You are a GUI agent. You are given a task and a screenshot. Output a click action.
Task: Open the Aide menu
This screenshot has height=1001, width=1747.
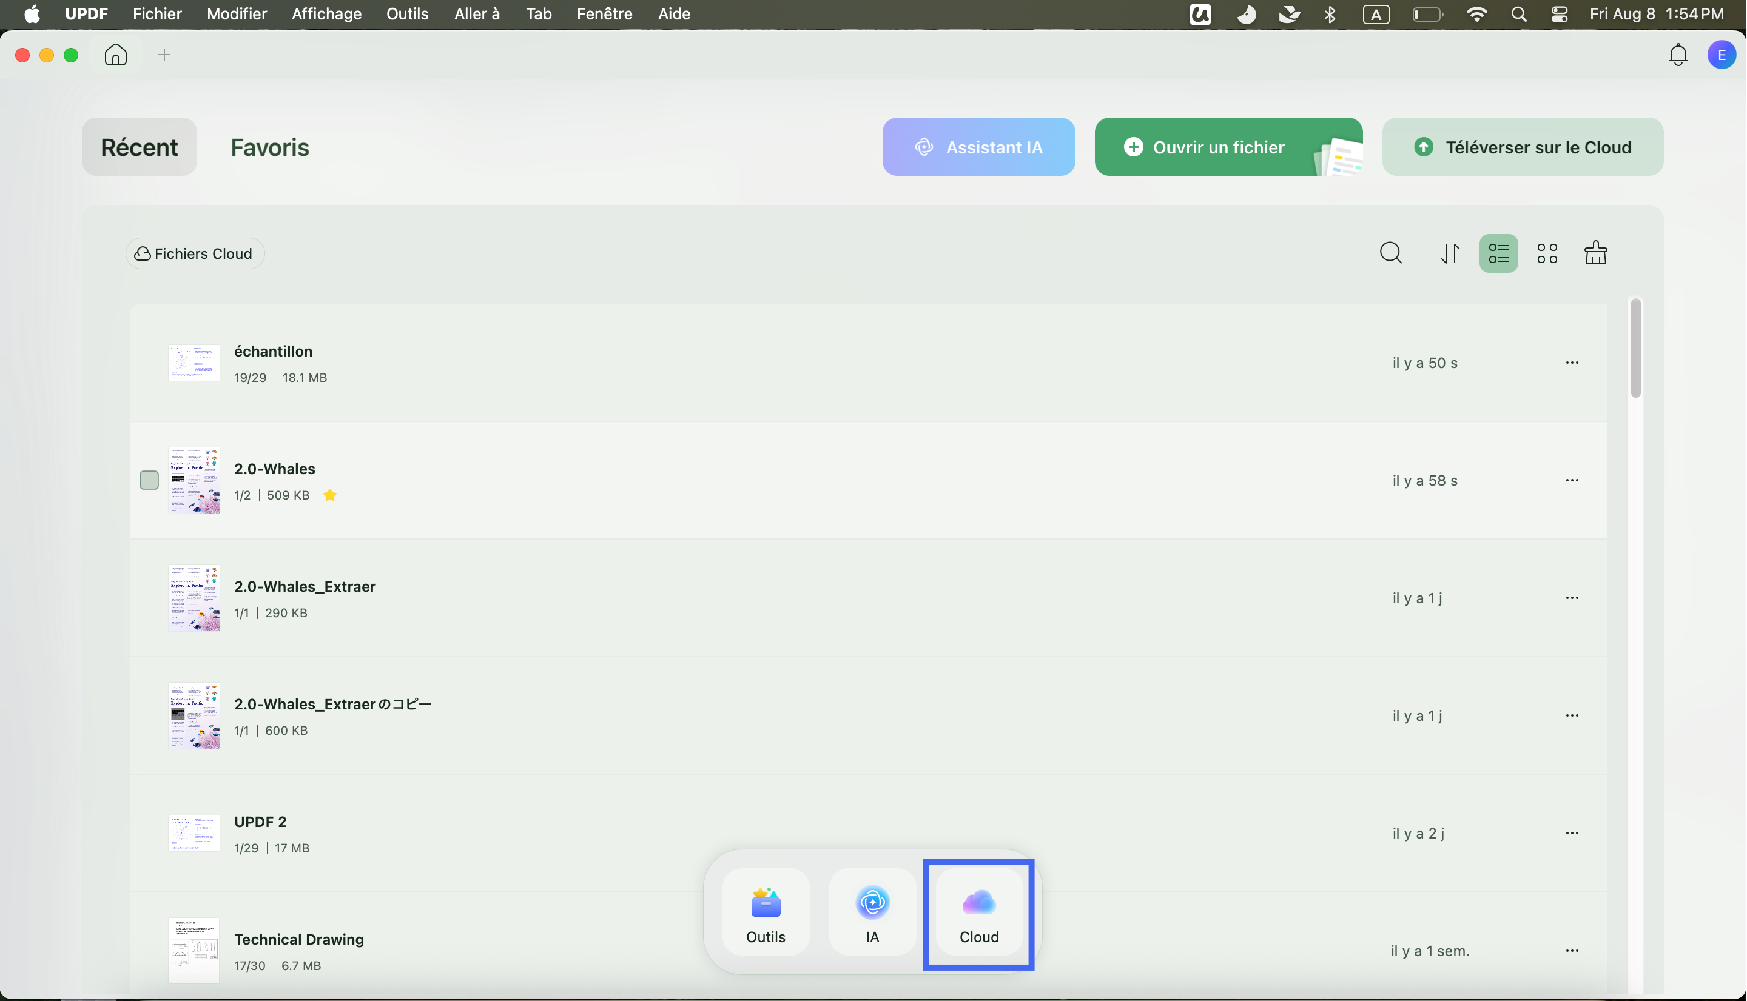(674, 14)
